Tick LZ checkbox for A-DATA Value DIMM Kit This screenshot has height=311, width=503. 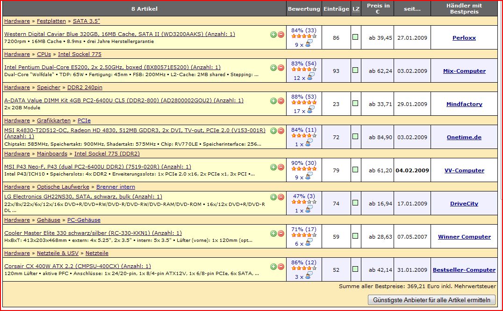tap(355, 103)
